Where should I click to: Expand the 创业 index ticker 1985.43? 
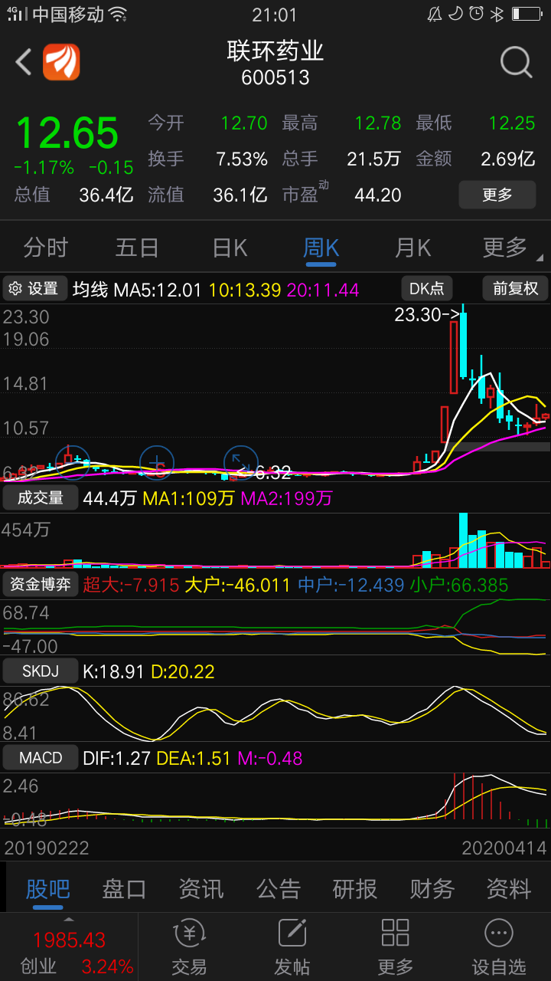pos(69,947)
